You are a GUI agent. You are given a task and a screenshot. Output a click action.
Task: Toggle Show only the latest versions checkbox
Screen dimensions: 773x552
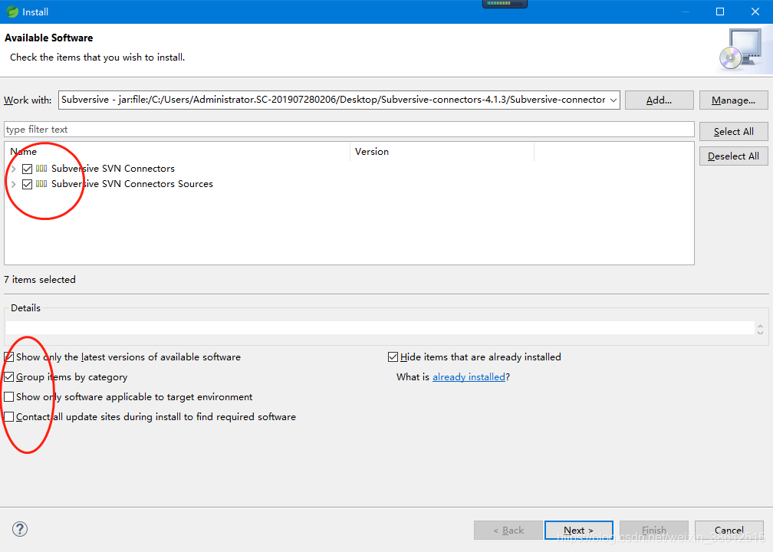[x=9, y=356]
